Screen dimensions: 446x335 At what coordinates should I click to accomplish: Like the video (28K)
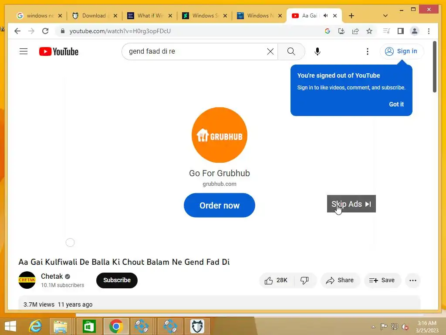[277, 280]
